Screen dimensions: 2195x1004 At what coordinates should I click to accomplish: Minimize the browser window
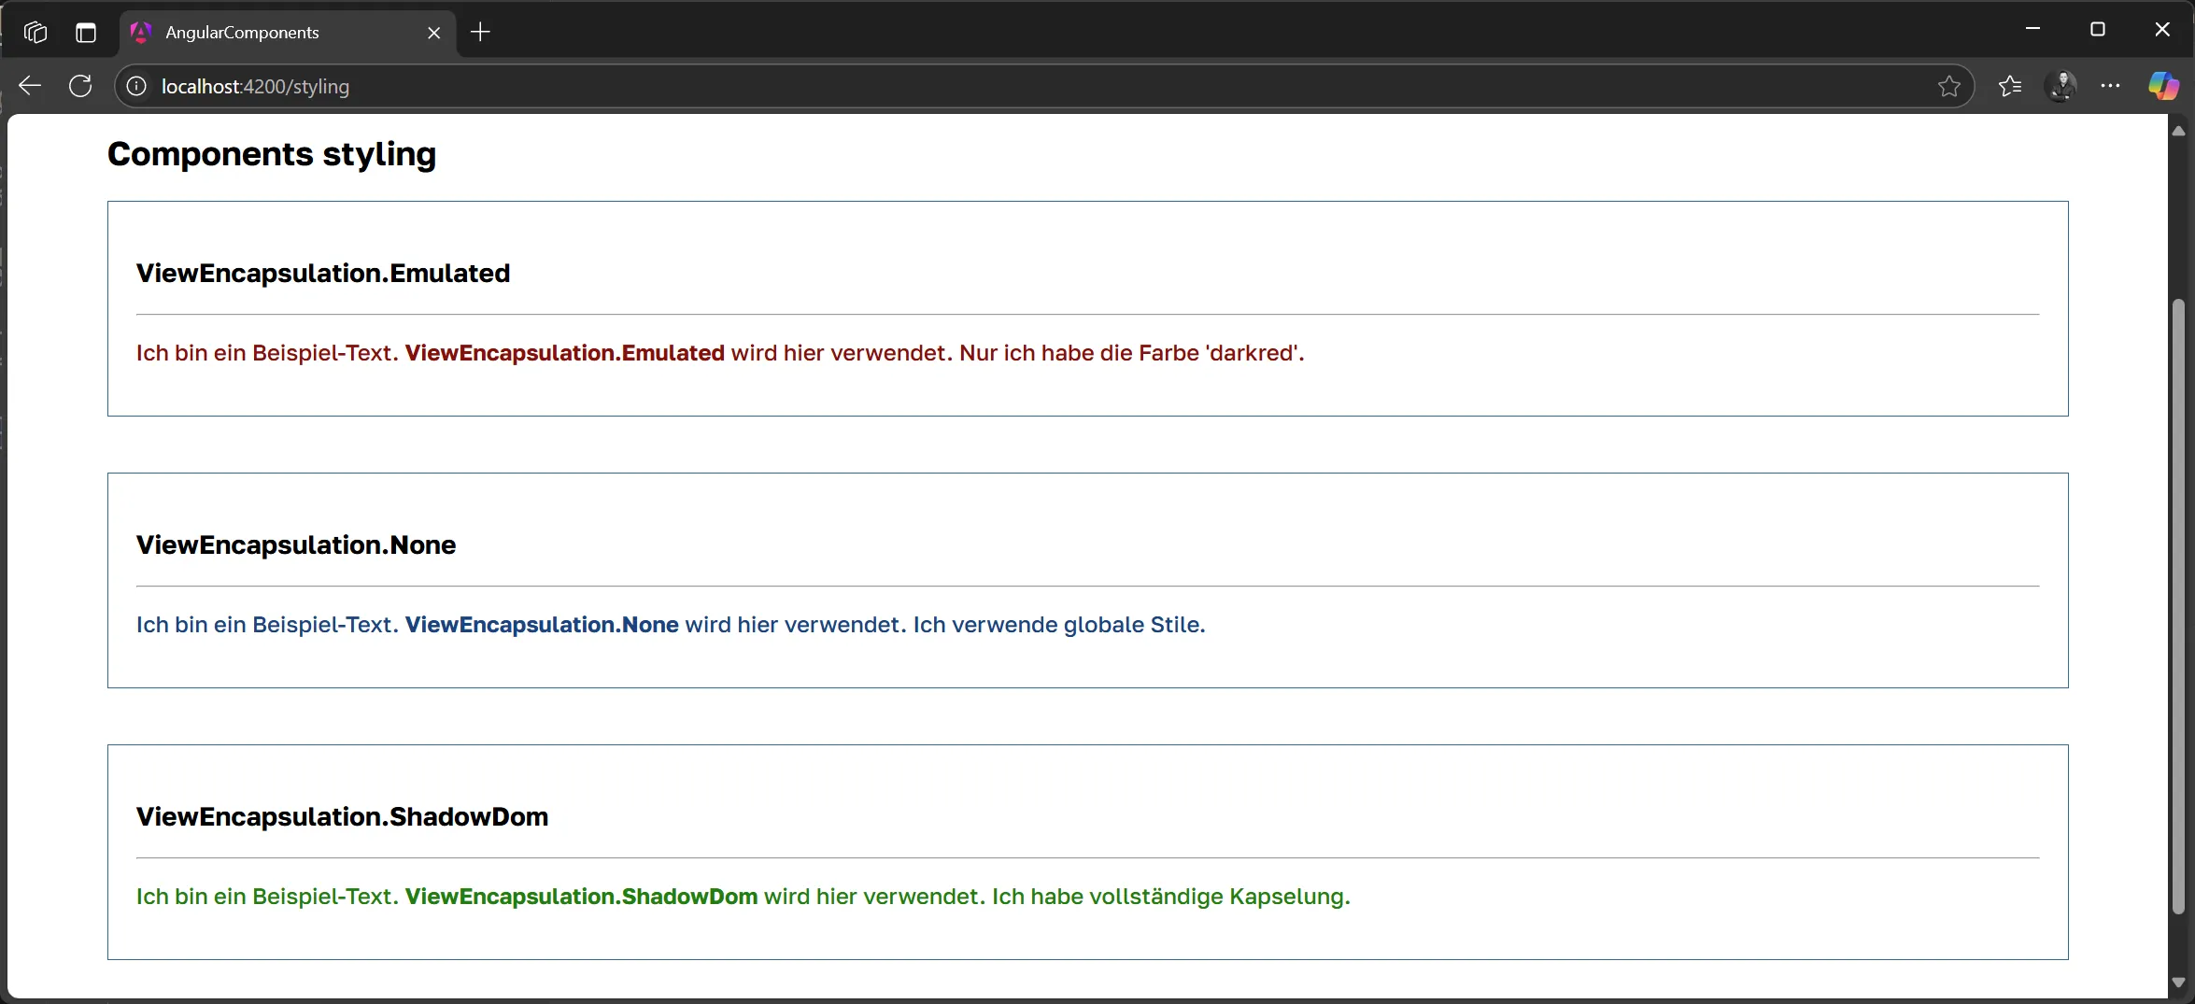tap(2032, 30)
